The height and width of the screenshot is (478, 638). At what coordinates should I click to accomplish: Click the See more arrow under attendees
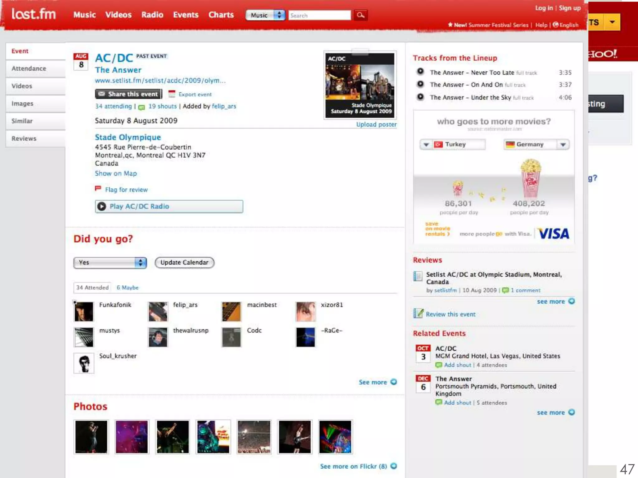394,382
